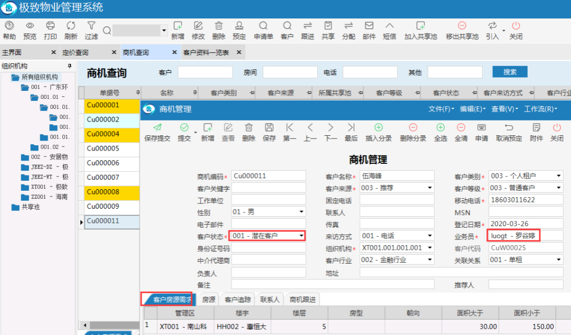This screenshot has height=335, width=571.
Task: Select list row Cu000008
Action: pos(112,192)
